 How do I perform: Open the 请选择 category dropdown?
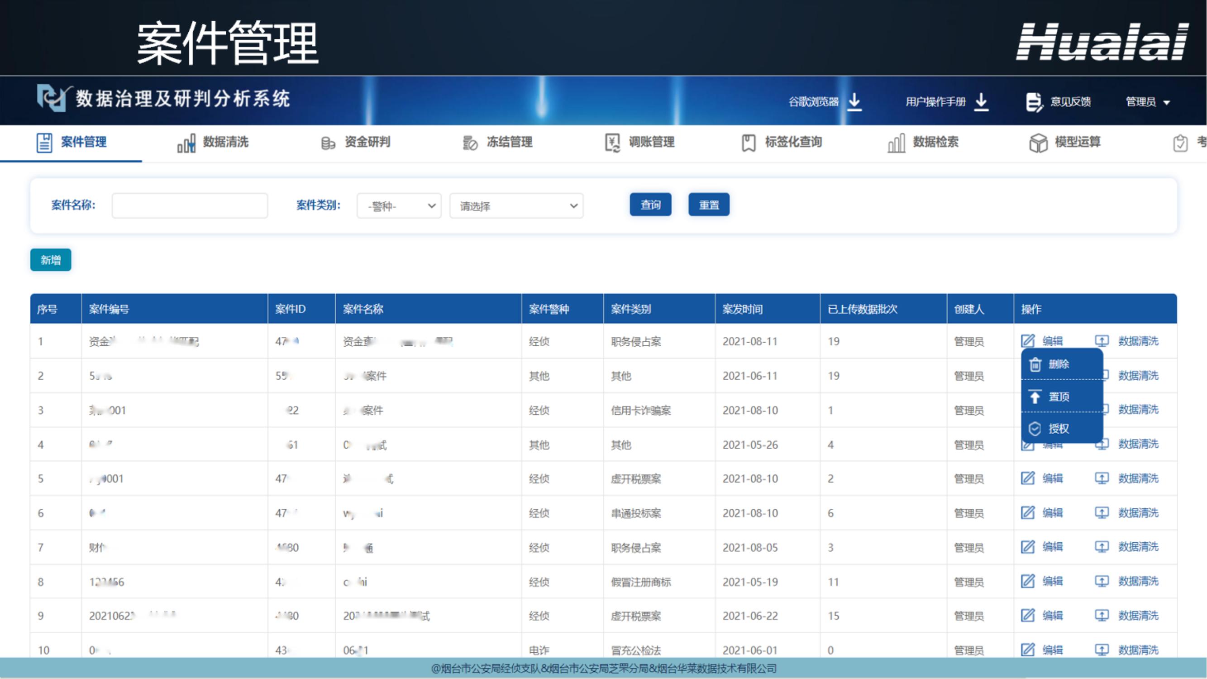point(516,206)
